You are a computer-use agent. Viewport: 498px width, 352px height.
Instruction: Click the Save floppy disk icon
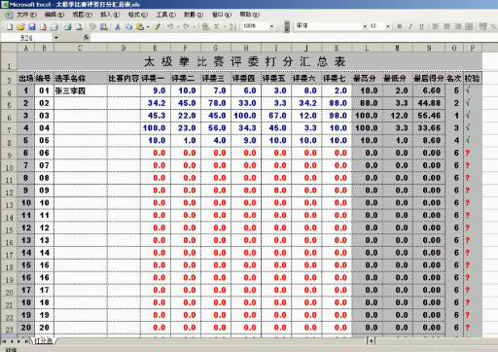(32, 27)
